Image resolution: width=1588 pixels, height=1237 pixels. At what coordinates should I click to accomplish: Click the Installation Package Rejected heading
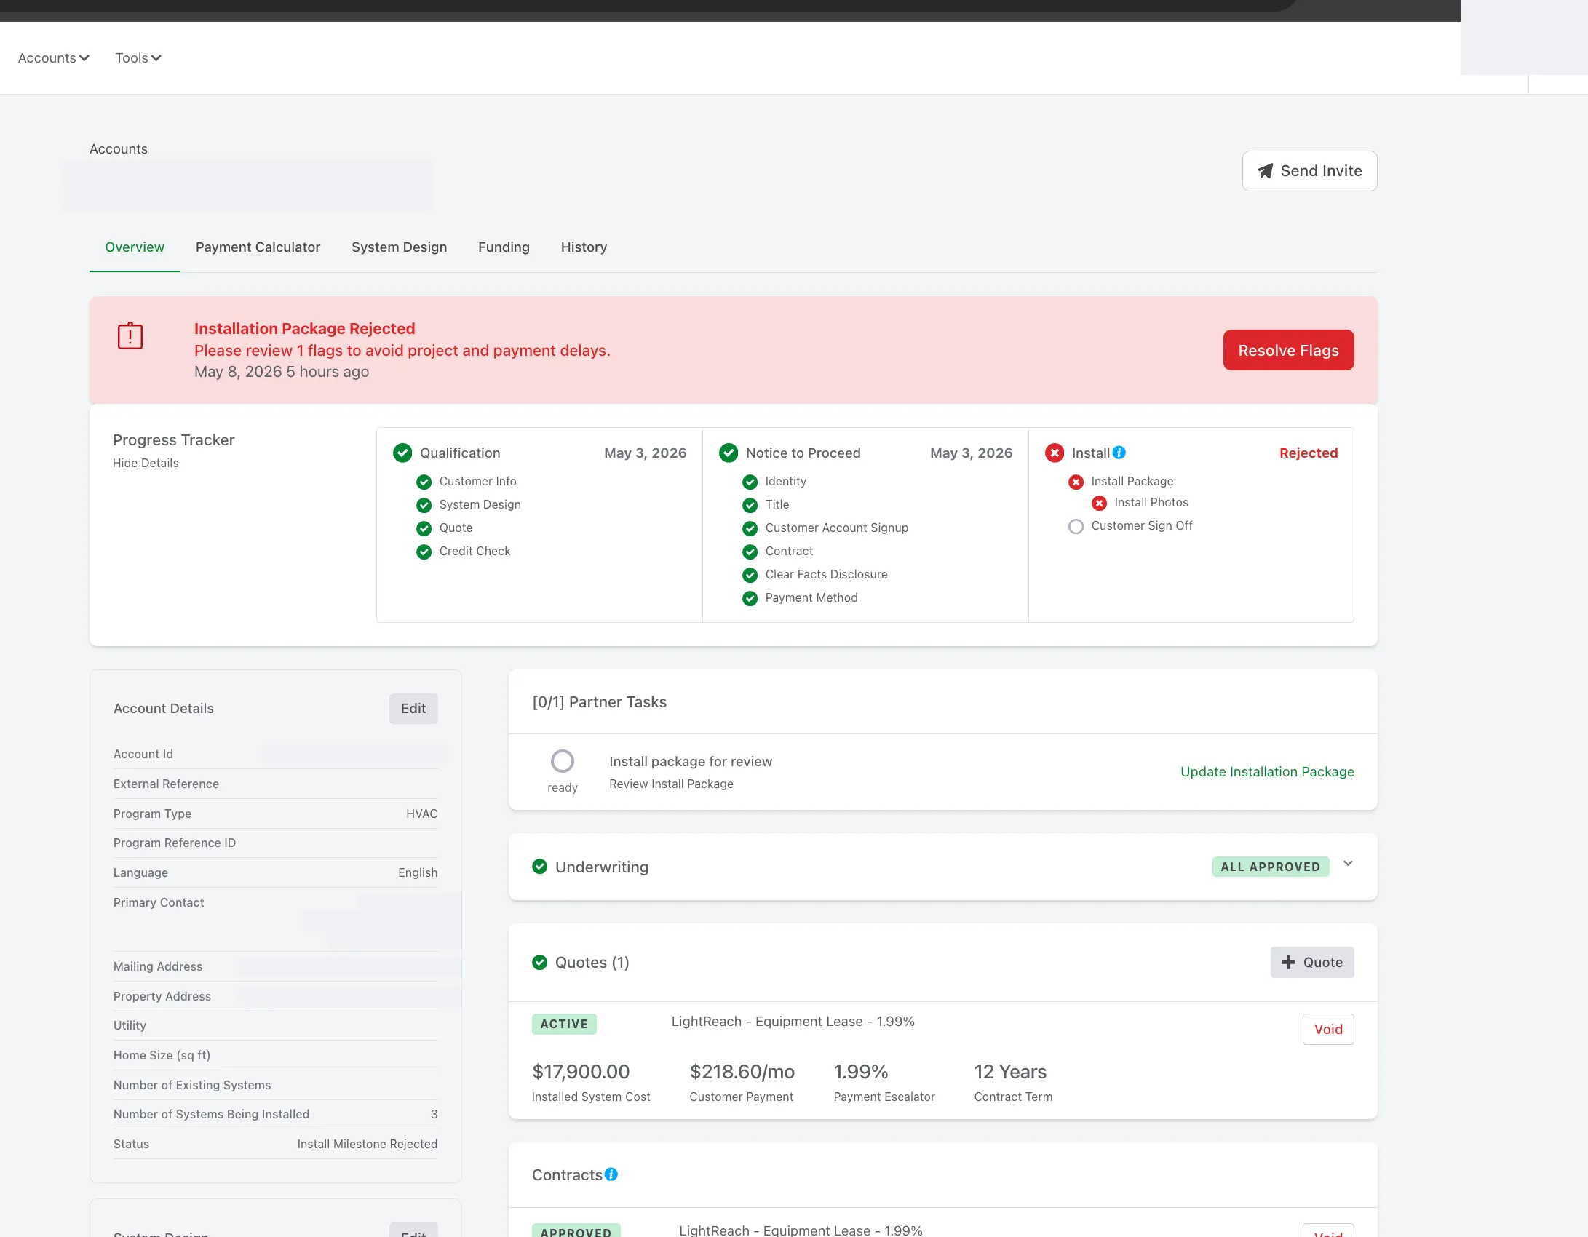[304, 328]
